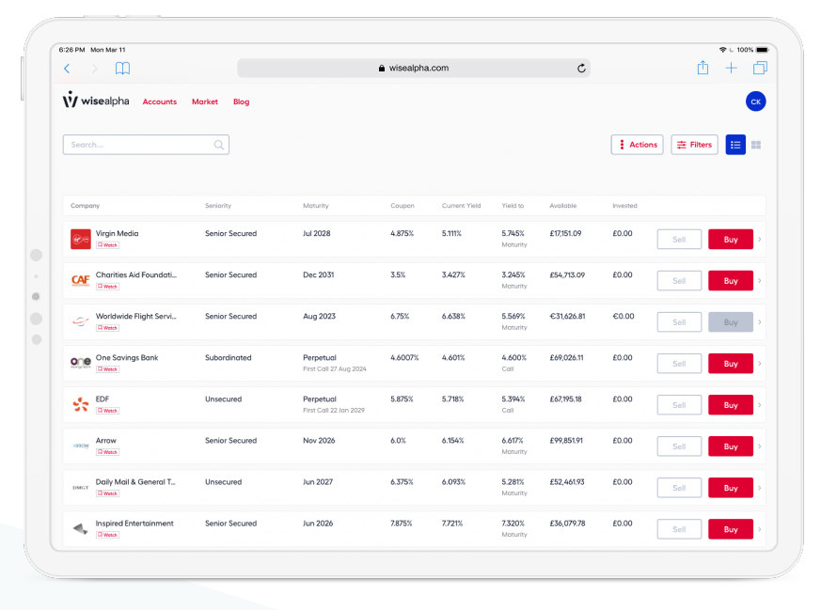Sort by the Invested column header
The width and height of the screenshot is (821, 610).
[624, 206]
